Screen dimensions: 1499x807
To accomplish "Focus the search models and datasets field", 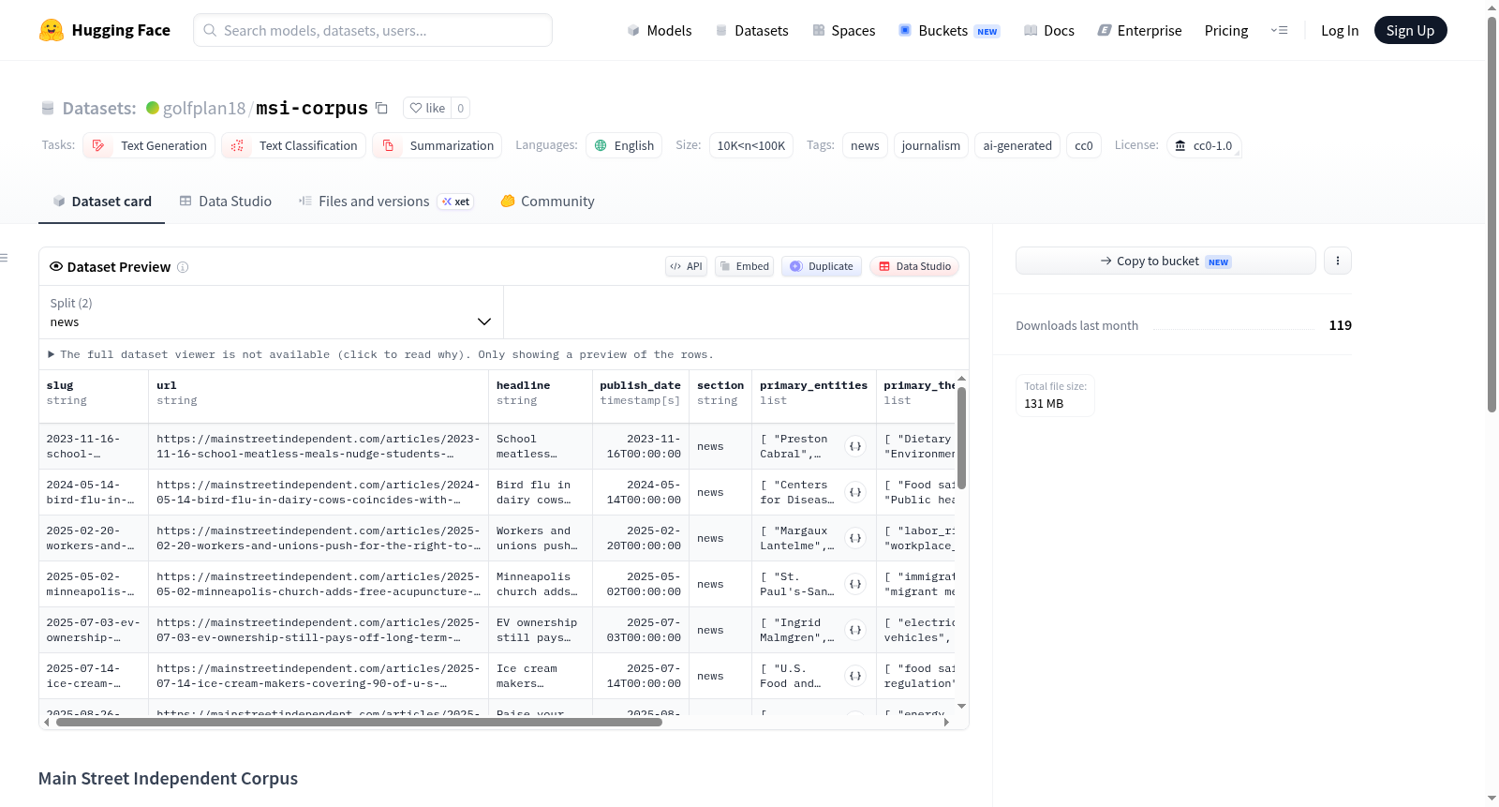I will click(x=373, y=30).
